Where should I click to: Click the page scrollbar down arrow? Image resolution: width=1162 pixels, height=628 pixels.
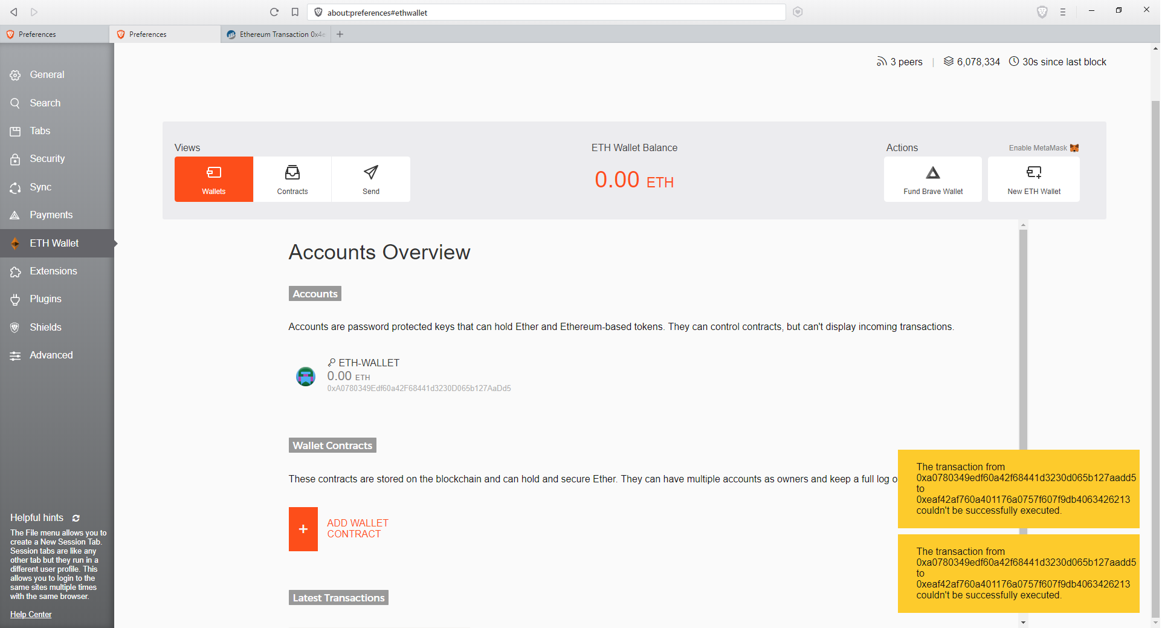(1155, 623)
